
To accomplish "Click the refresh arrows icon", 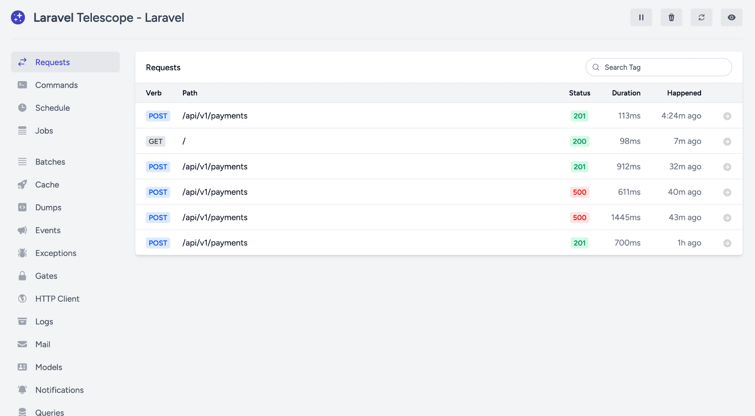I will [x=701, y=17].
